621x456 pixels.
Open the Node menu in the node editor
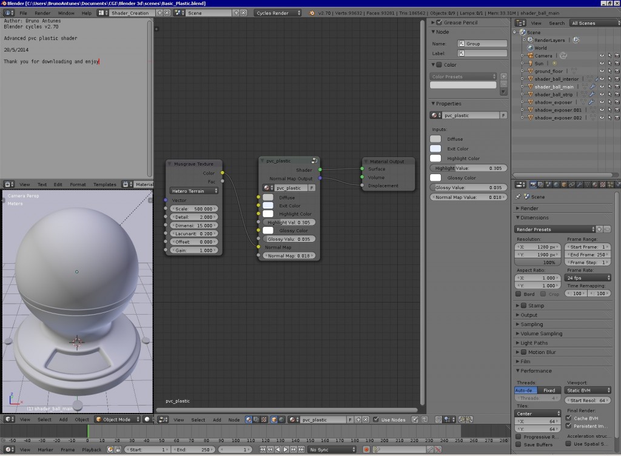pyautogui.click(x=234, y=419)
